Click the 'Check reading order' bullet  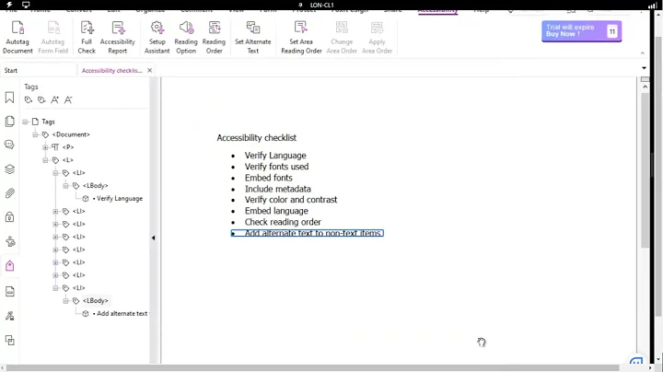pyautogui.click(x=283, y=222)
